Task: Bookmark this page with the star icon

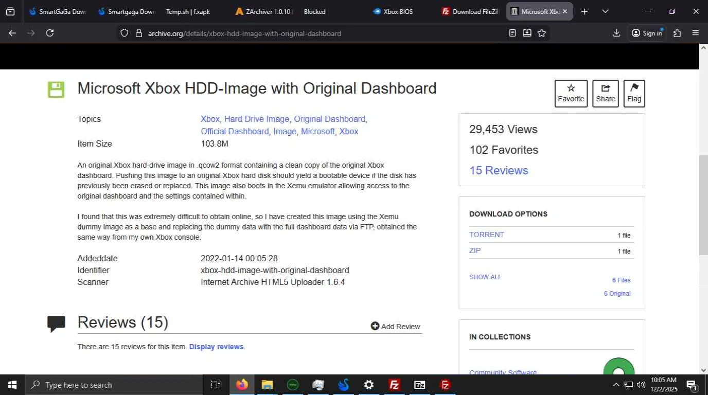Action: click(x=541, y=33)
